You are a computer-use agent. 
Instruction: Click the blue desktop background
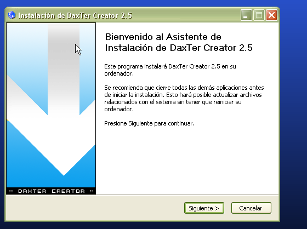tap(293, 117)
